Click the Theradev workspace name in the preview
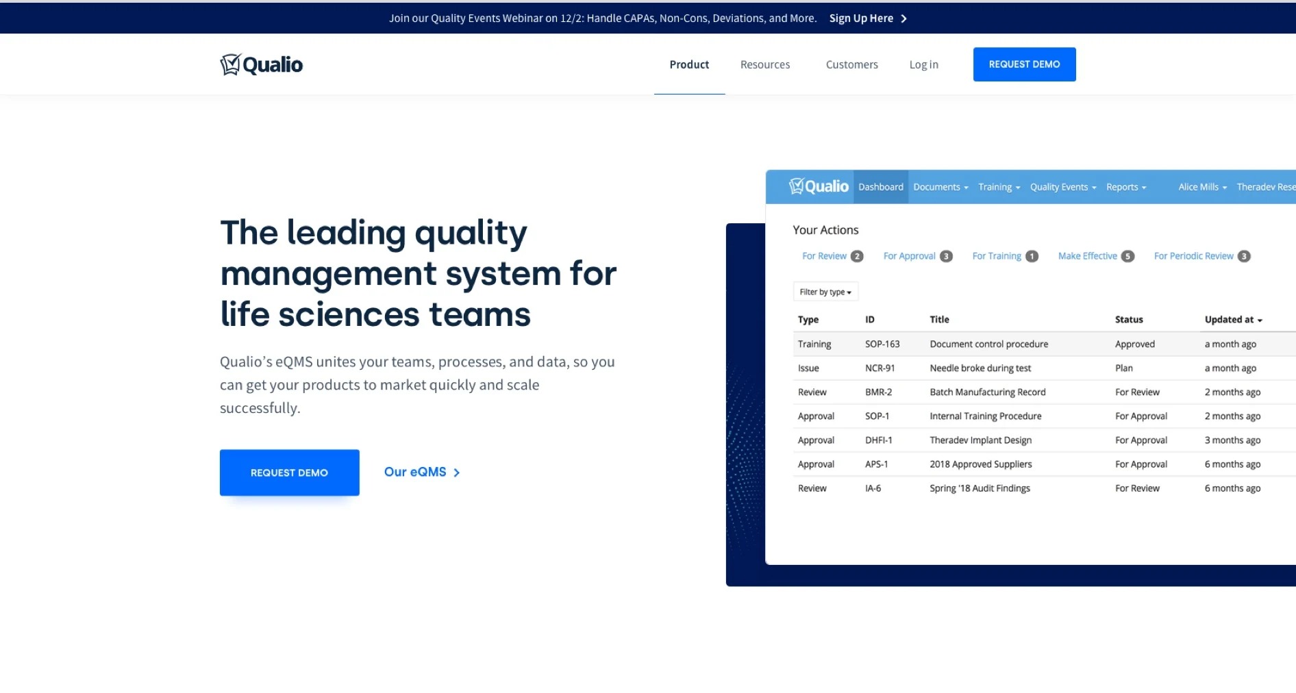 point(1266,187)
